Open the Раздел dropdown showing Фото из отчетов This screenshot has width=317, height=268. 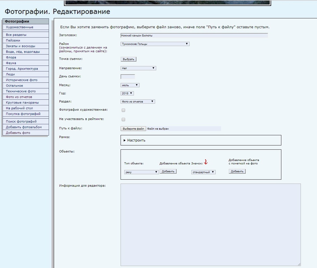coord(138,101)
